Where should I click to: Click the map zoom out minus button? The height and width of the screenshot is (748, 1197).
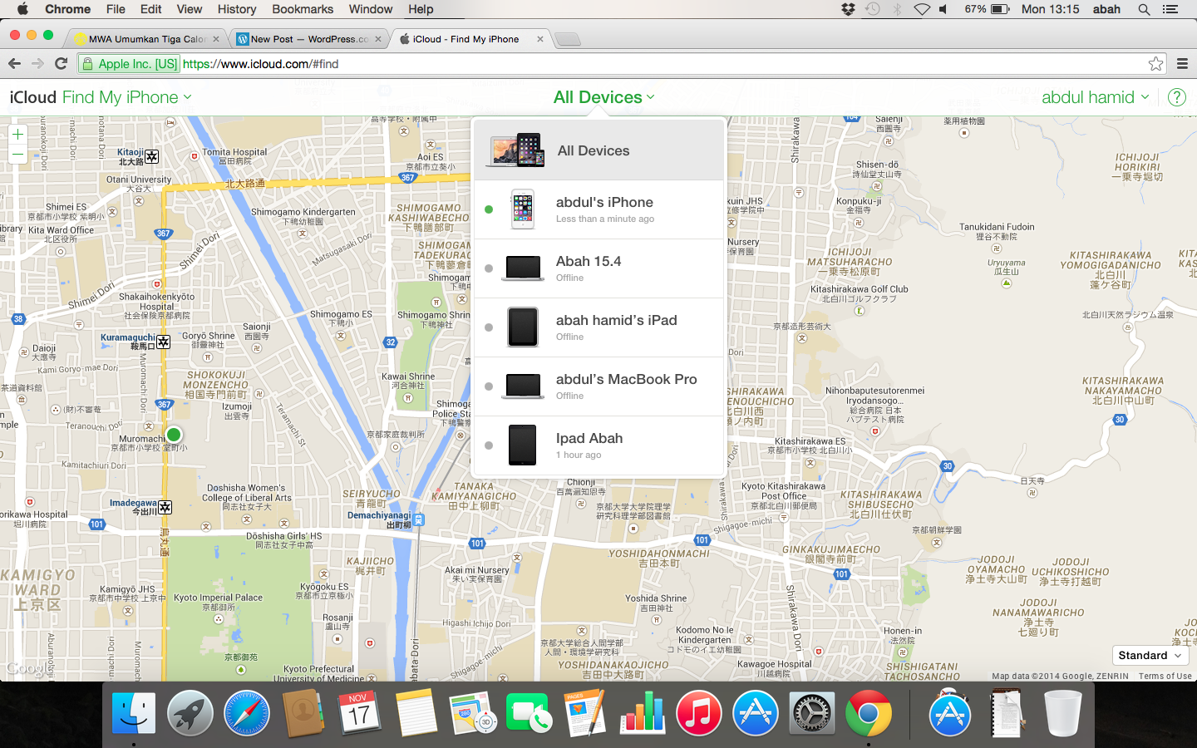[x=17, y=155]
